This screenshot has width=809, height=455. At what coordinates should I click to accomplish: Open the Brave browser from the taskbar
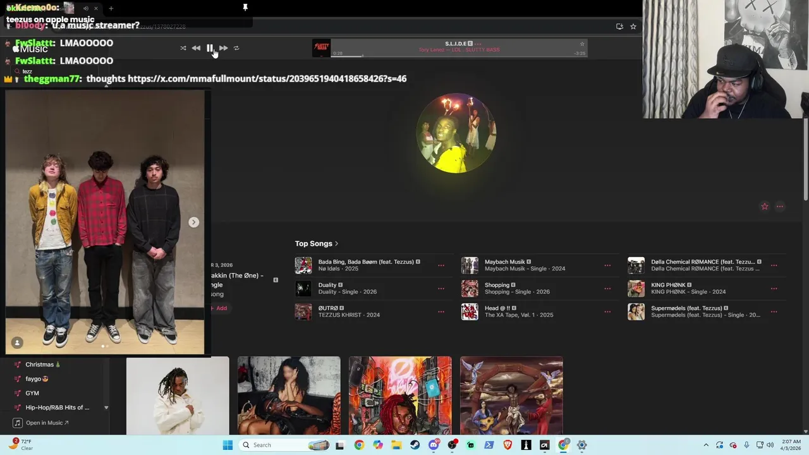click(x=508, y=445)
